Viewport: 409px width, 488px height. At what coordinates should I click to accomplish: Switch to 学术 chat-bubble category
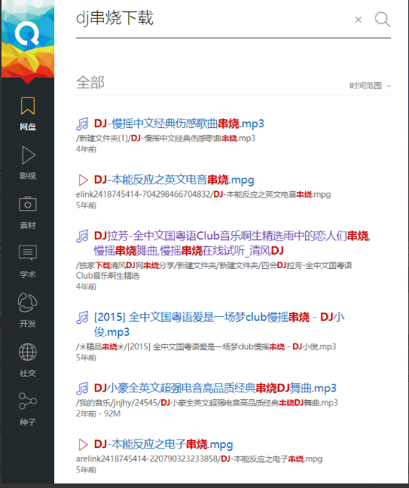[28, 261]
